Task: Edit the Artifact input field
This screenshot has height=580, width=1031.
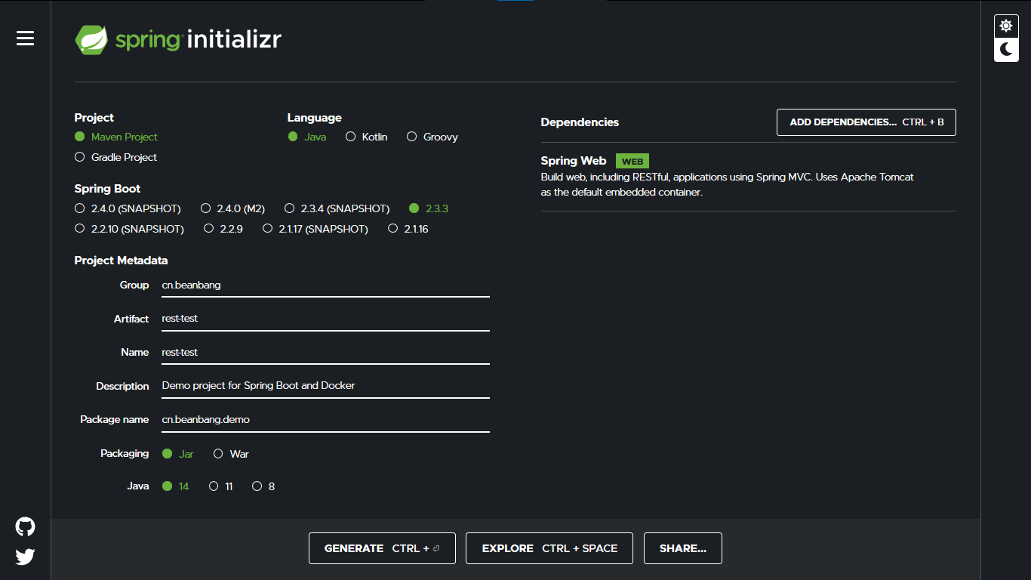Action: [x=325, y=319]
